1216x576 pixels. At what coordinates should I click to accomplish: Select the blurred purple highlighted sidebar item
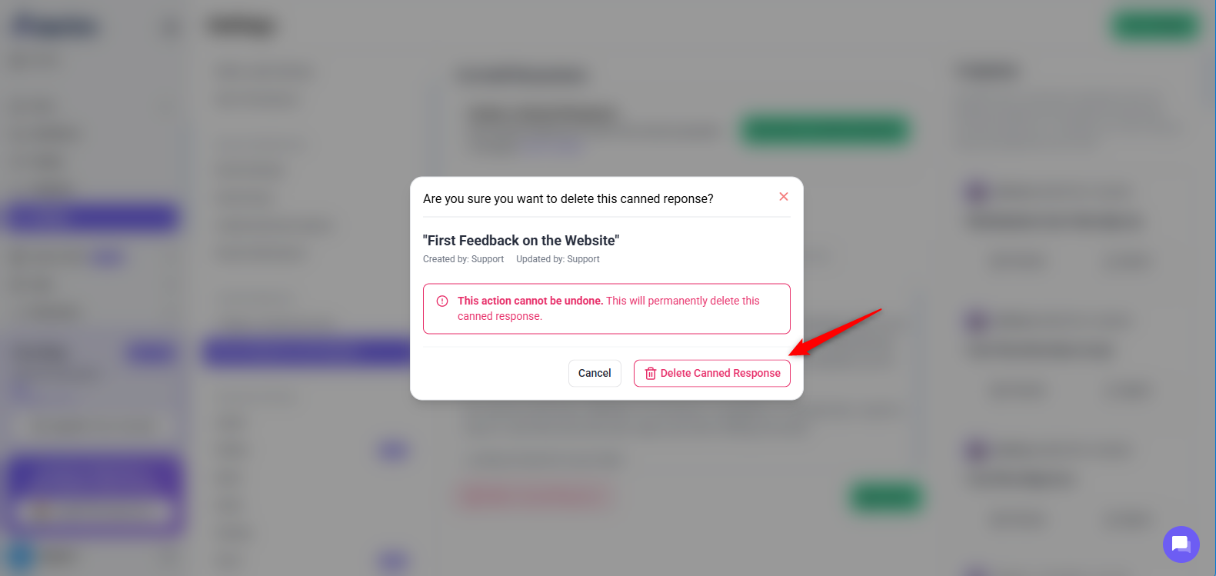coord(92,218)
